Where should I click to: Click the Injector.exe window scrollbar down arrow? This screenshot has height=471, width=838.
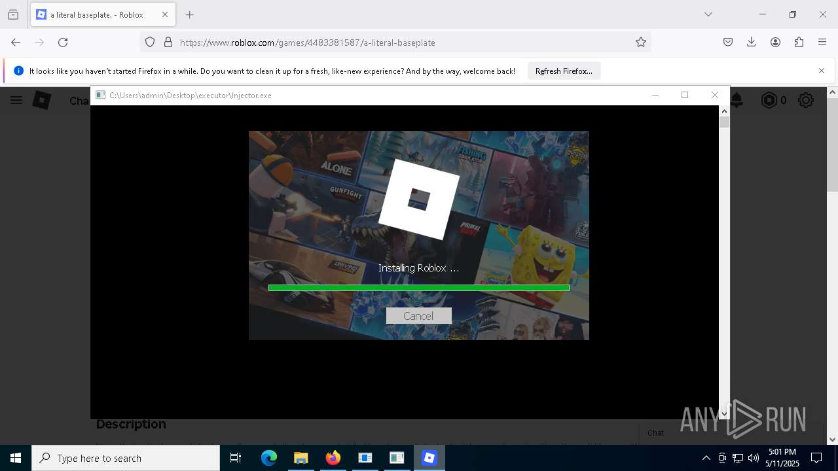pyautogui.click(x=724, y=413)
